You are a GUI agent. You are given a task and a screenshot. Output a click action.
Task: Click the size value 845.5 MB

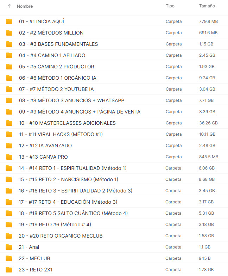click(209, 157)
